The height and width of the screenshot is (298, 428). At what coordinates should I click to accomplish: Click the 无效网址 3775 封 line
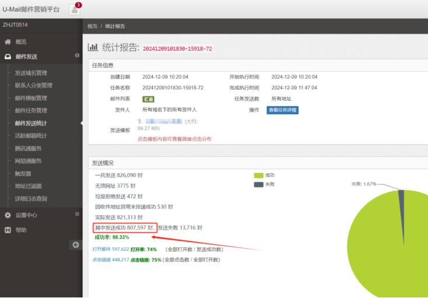coord(115,185)
